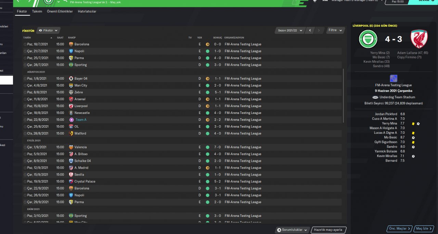The height and width of the screenshot is (234, 438).
Task: Toggle the reminder circle for the 28/8/2021 Watford match
Action: [x=25, y=133]
